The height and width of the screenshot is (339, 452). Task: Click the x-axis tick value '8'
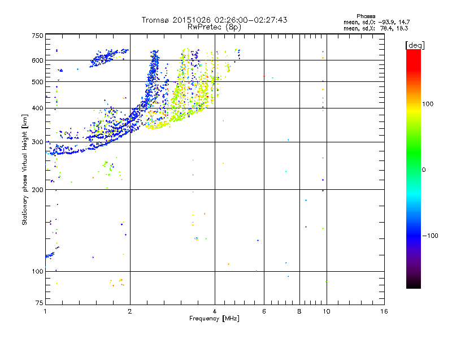point(299,311)
